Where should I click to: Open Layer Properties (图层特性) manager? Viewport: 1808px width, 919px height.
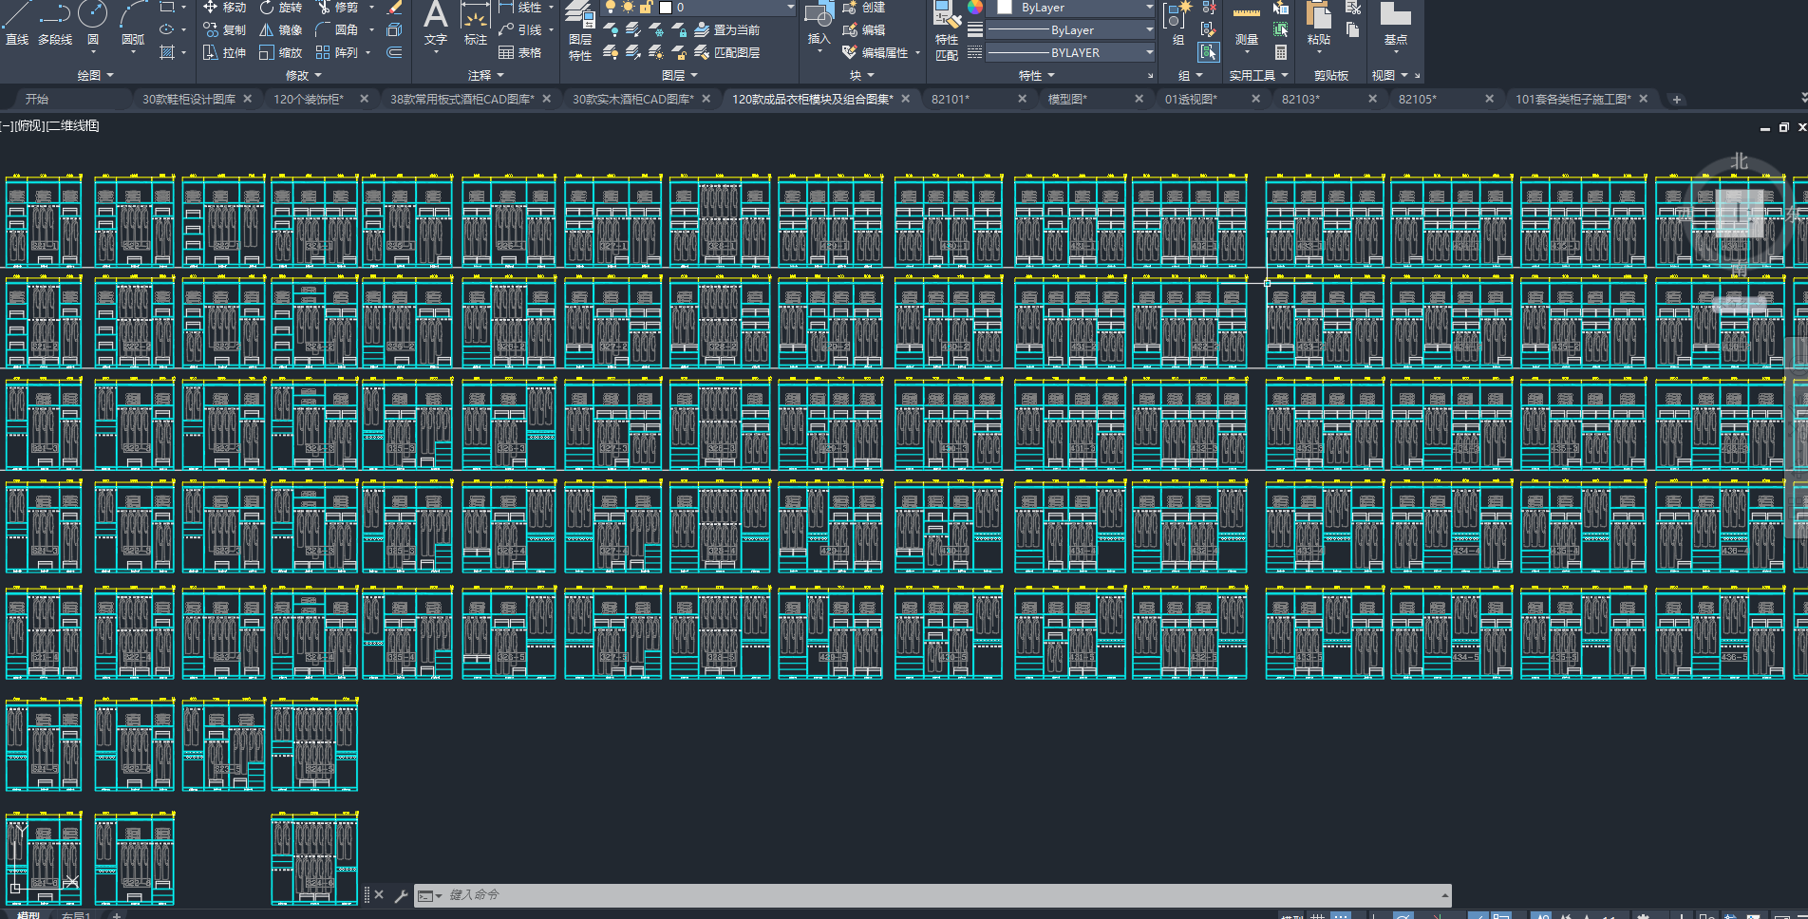click(580, 30)
